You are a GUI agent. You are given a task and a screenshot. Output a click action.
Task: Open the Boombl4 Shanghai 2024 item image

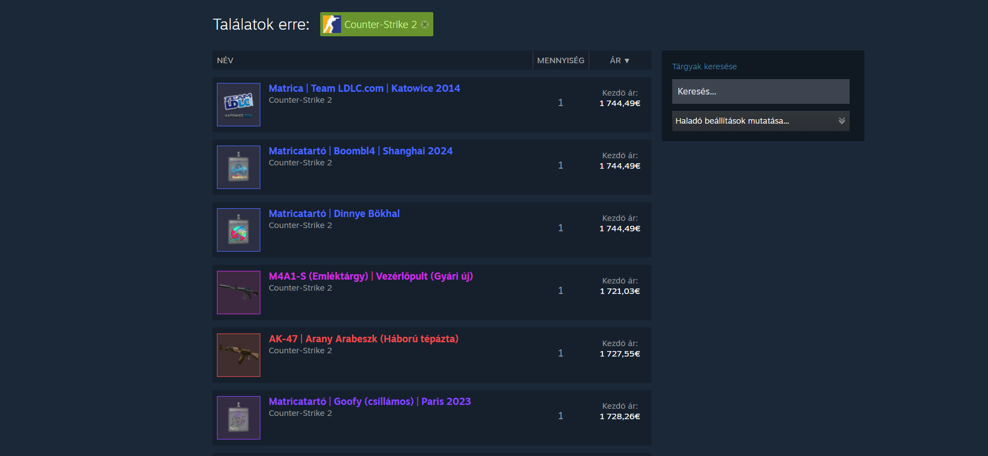click(x=238, y=167)
